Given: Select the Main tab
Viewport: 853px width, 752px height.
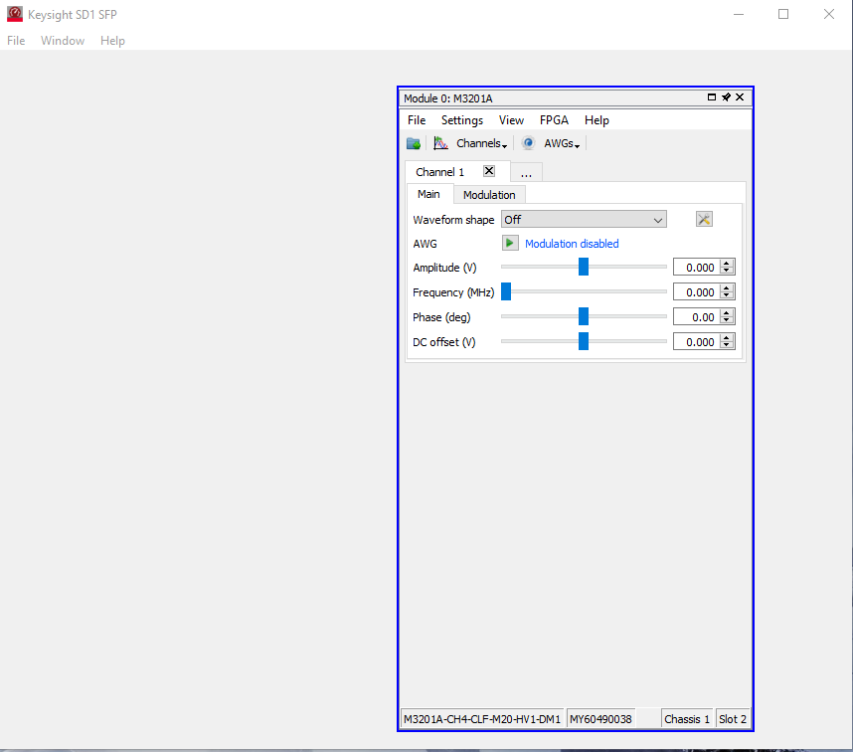Looking at the screenshot, I should 428,194.
